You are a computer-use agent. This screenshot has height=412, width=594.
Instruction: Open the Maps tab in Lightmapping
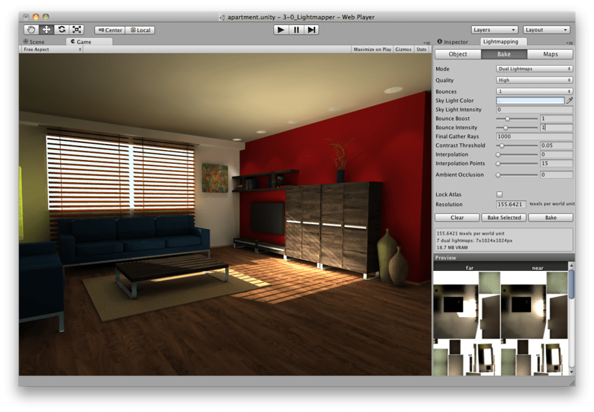point(551,54)
